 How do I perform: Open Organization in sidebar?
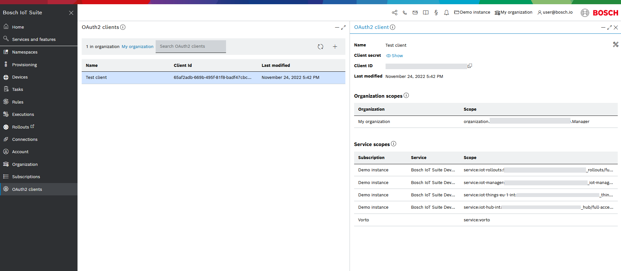pos(39,164)
